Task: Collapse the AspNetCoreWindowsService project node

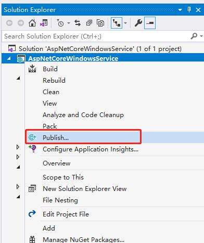Action: tap(9, 58)
